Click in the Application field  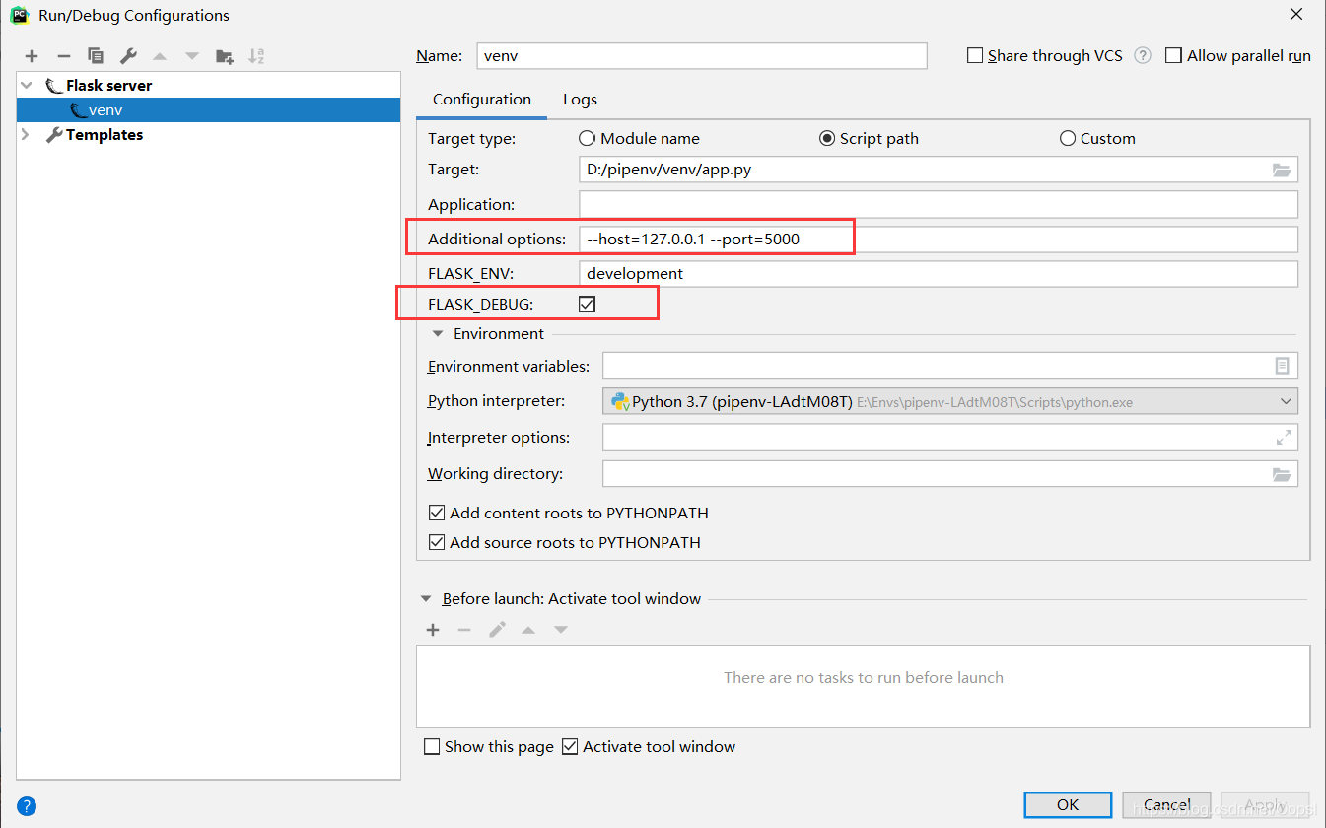pos(939,205)
